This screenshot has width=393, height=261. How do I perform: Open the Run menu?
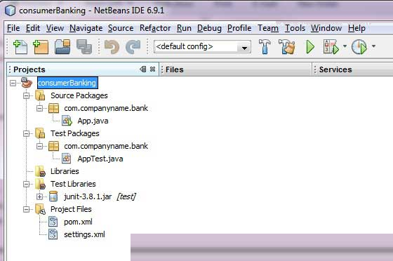pos(184,28)
